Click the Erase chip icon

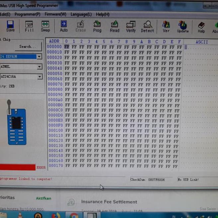[x=81, y=26]
